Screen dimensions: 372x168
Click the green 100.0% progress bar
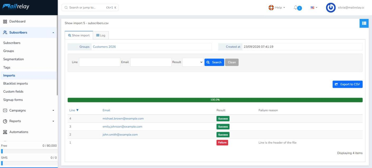[215, 100]
